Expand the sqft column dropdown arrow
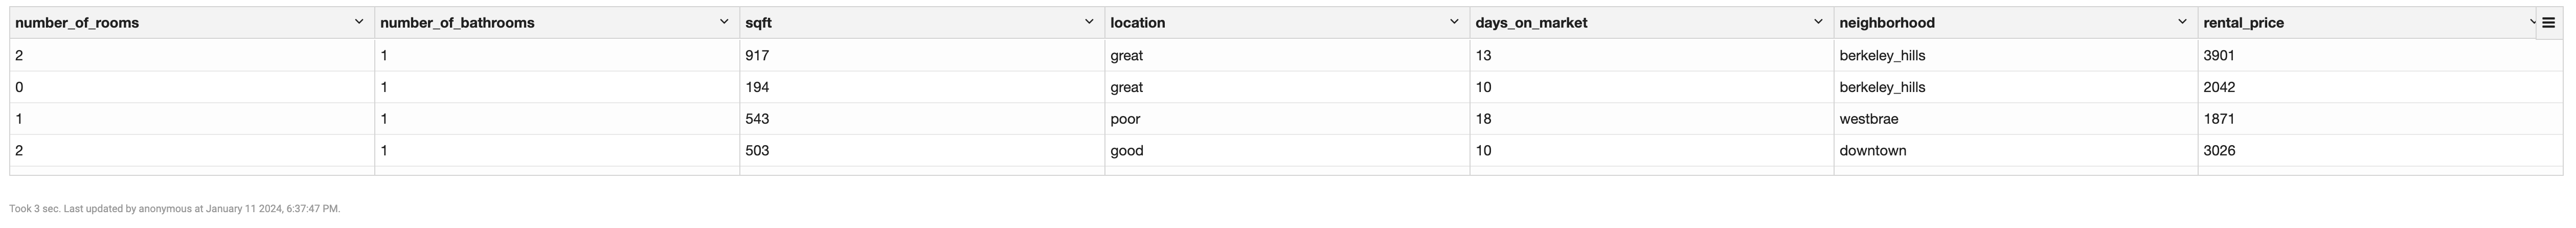2576x228 pixels. pyautogui.click(x=1089, y=22)
